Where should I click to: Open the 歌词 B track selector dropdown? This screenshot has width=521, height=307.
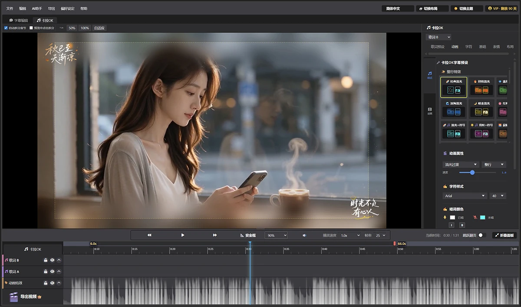pyautogui.click(x=439, y=37)
